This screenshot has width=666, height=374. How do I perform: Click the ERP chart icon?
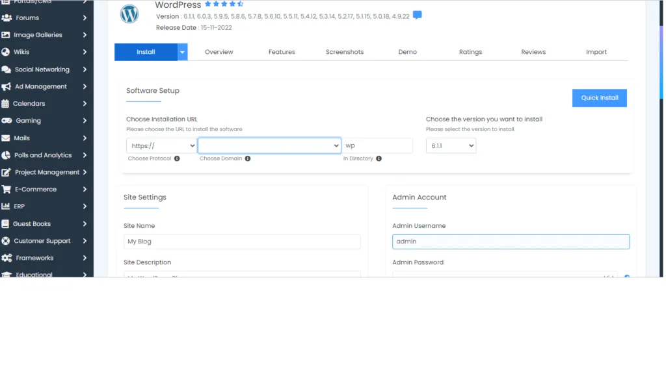(5, 206)
